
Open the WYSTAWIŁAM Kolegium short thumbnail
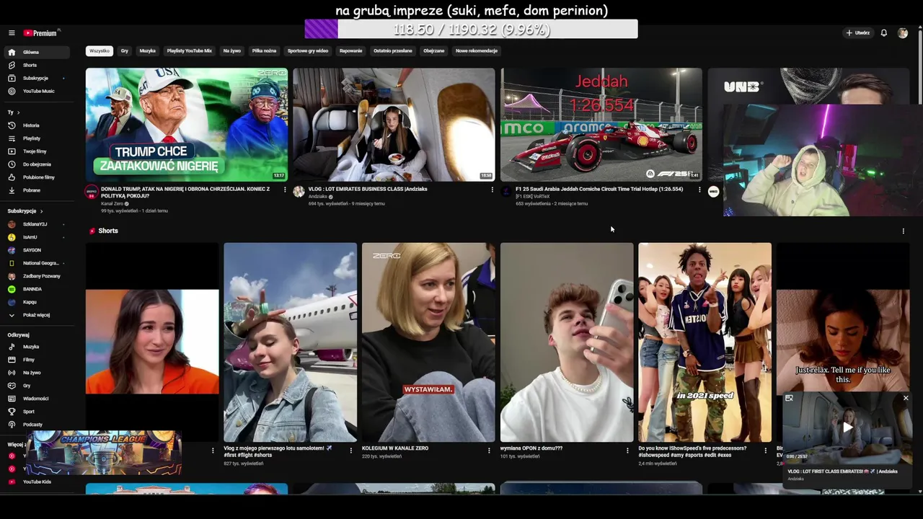428,342
